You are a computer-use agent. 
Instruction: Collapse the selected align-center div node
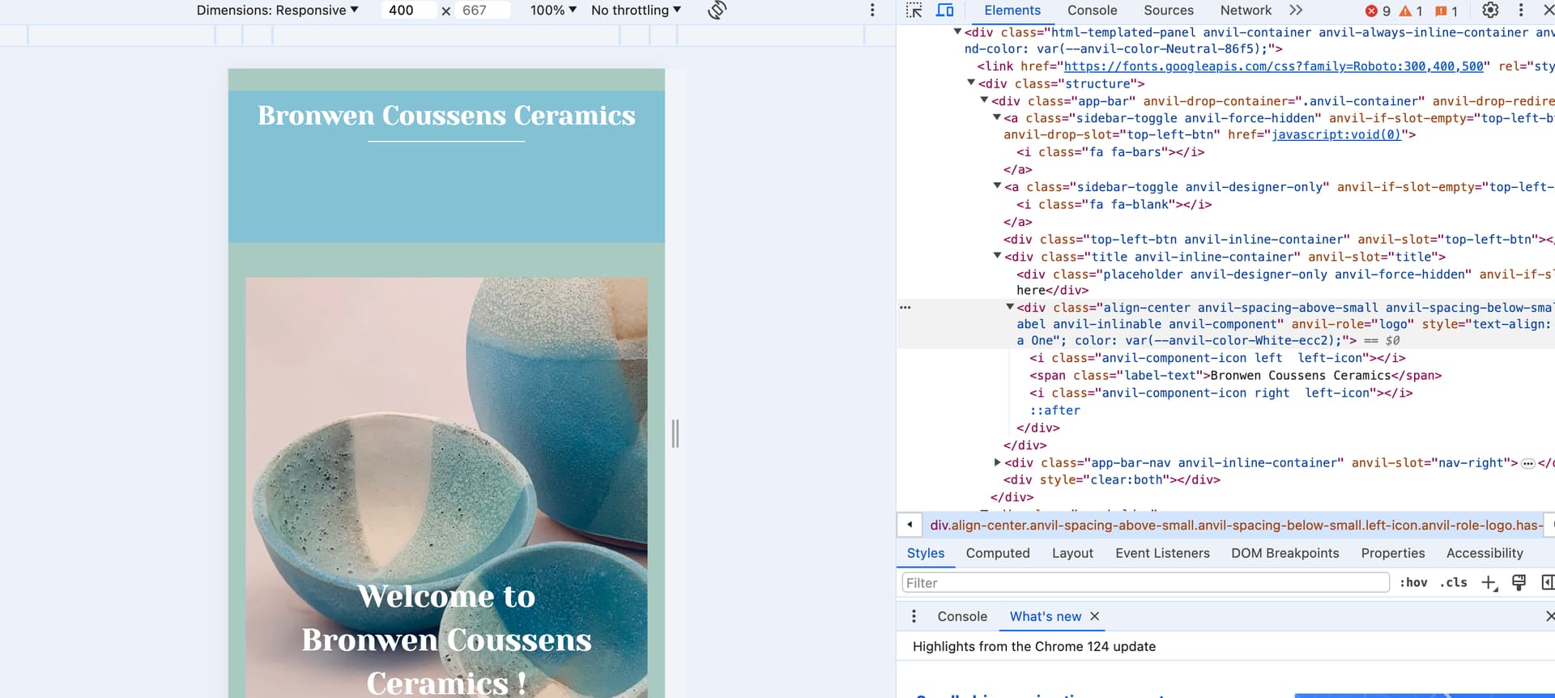click(1010, 307)
